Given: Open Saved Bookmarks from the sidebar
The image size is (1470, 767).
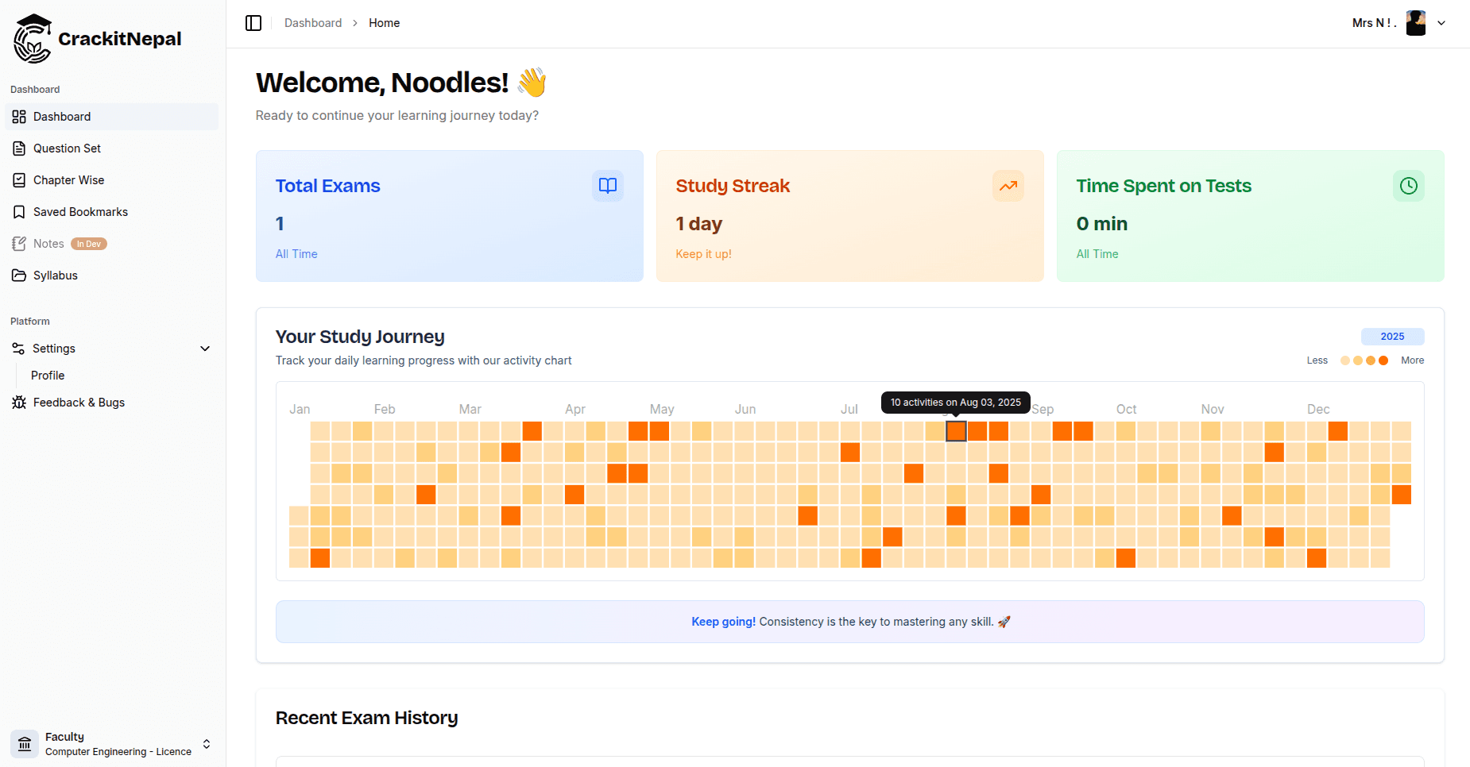Looking at the screenshot, I should (80, 211).
